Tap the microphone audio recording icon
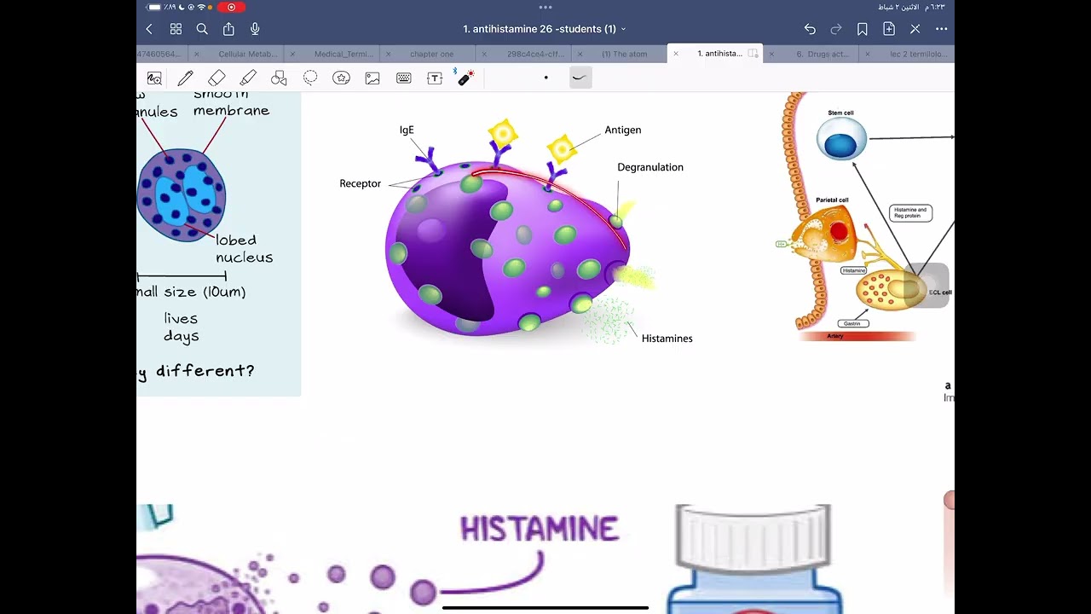Viewport: 1091px width, 614px height. [255, 29]
